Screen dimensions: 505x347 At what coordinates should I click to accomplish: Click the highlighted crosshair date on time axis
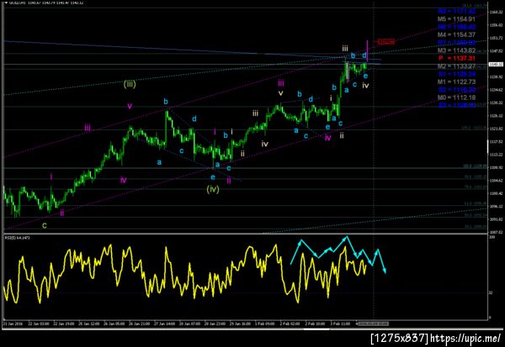(373, 323)
